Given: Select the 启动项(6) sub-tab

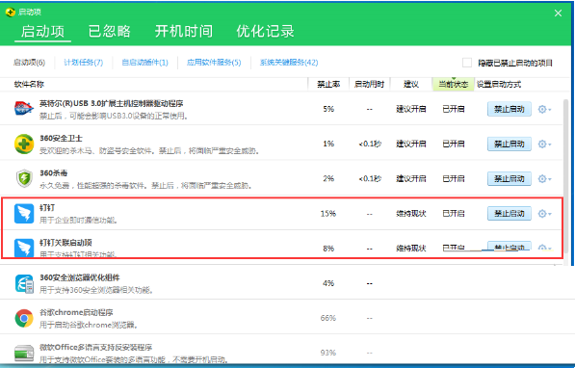Looking at the screenshot, I should pyautogui.click(x=29, y=63).
